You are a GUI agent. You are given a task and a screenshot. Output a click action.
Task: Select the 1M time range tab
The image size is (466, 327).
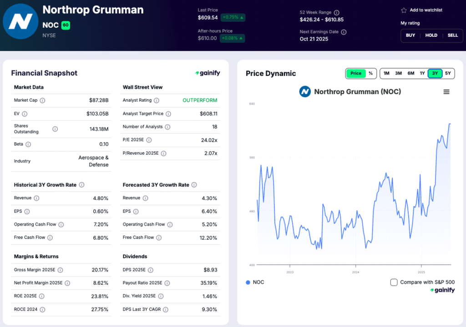[386, 73]
